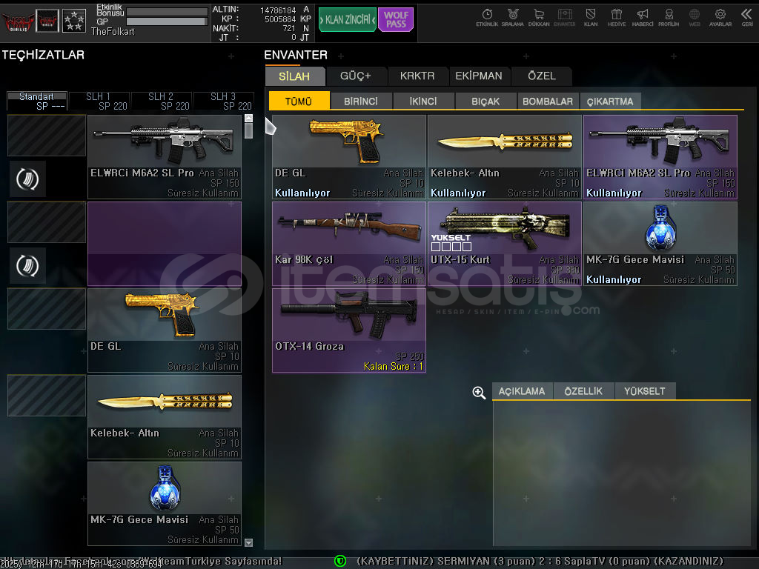
Task: Open the Dükkan shopping cart
Action: [x=538, y=16]
